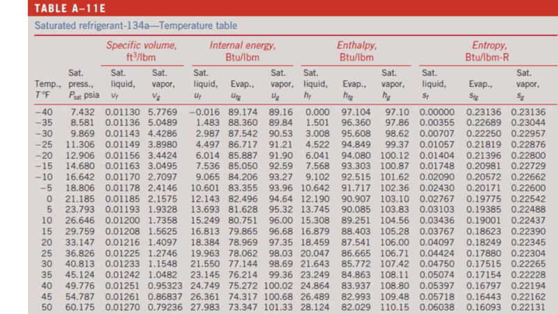558x314 pixels.
Task: Select the evaporation internal energy value 89.174
Action: coord(243,111)
